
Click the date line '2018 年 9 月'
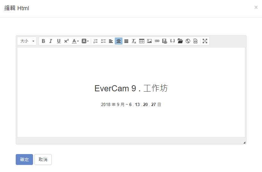point(113,105)
